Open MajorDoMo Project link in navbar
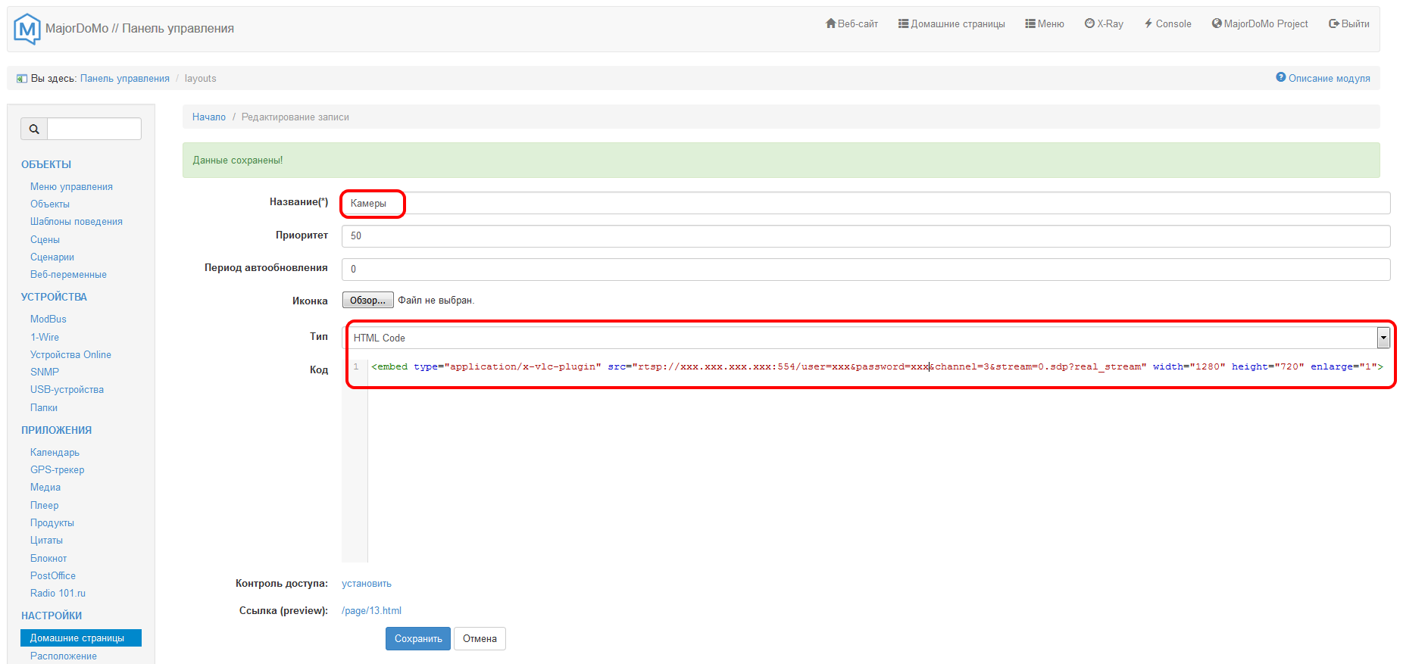 (x=1260, y=24)
